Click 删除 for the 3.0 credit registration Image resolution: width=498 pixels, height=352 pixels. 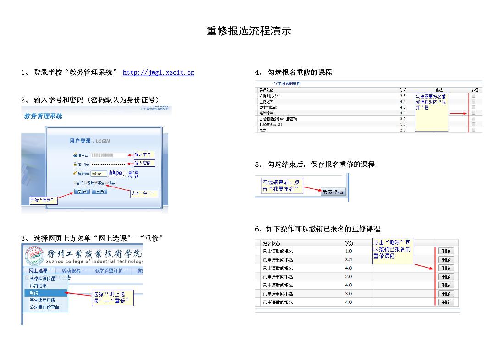(x=446, y=294)
